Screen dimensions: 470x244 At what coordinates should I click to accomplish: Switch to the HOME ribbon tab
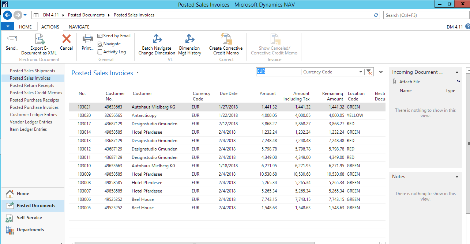25,27
